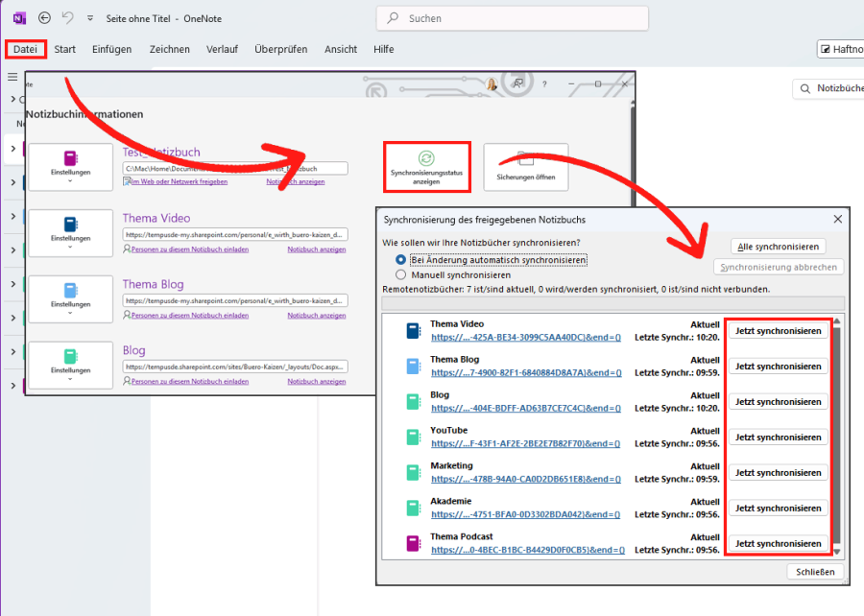
Task: Click the Thema Blog title heading
Action: pos(154,284)
